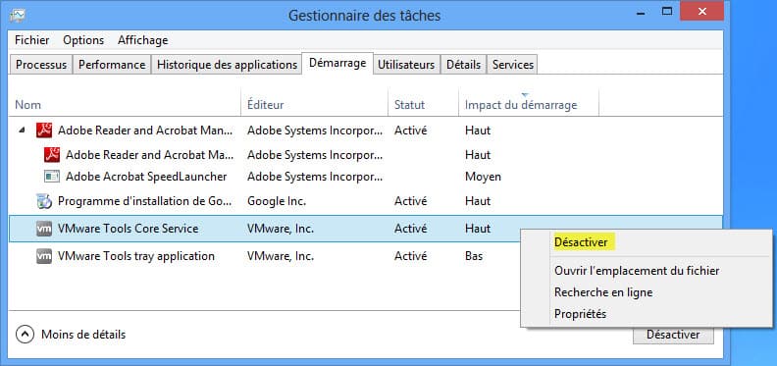Screen dimensions: 777x366
Task: Open Propriétés from the context menu
Action: point(580,314)
